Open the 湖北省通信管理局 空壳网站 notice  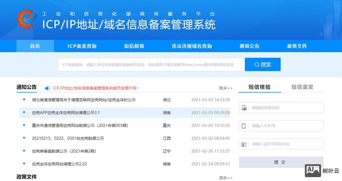pos(84,100)
